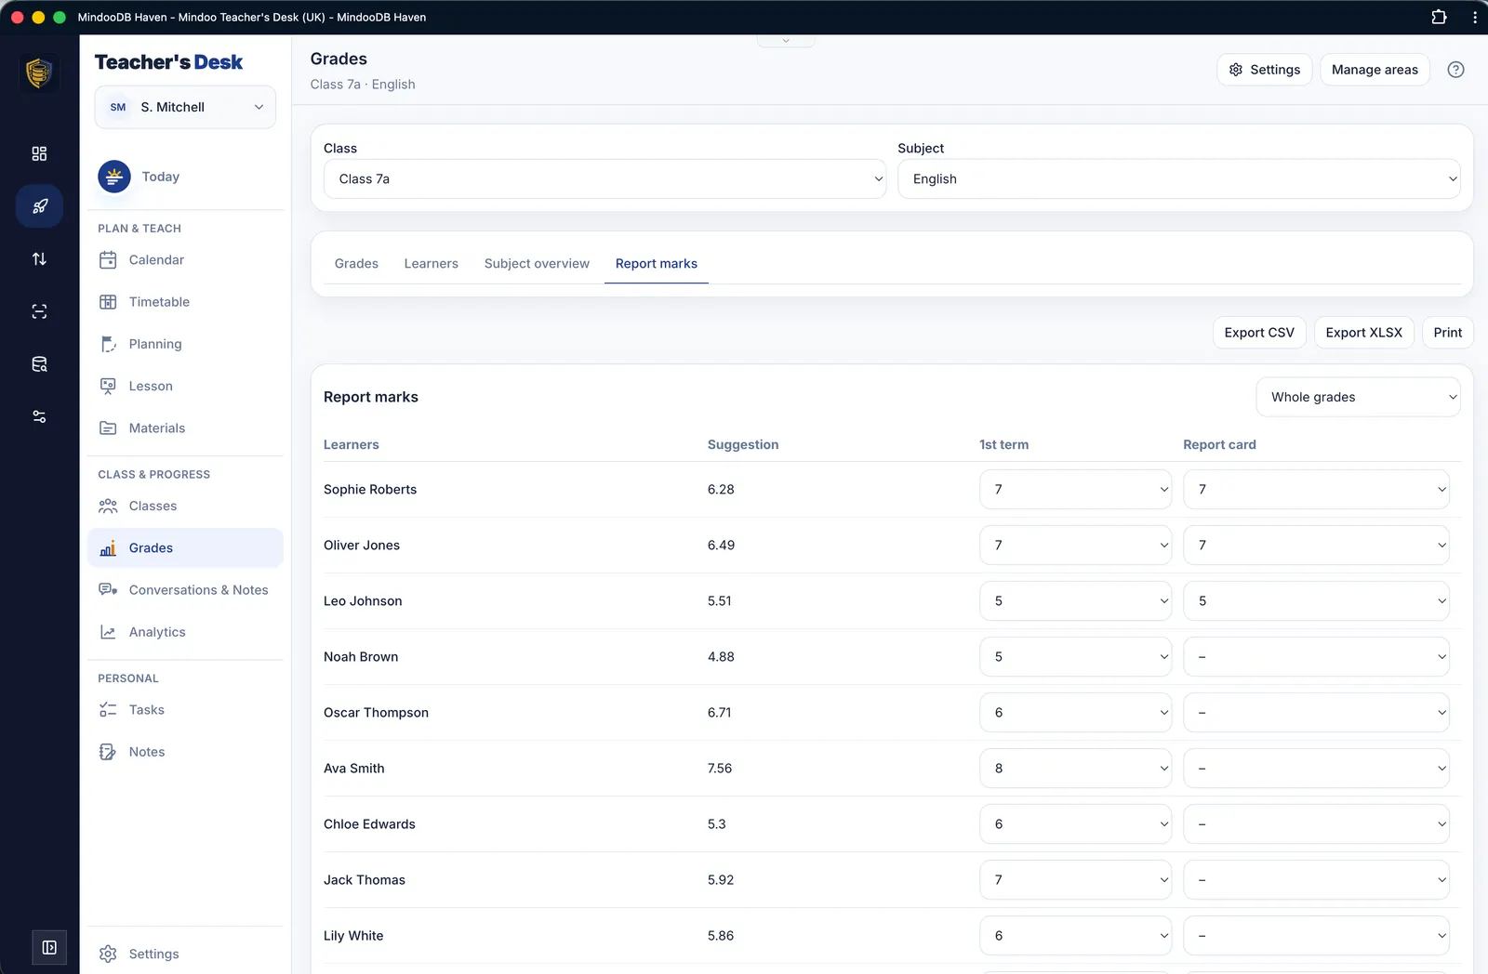Image resolution: width=1488 pixels, height=974 pixels.
Task: Click the sync arrows icon in left rail
Action: (x=39, y=259)
